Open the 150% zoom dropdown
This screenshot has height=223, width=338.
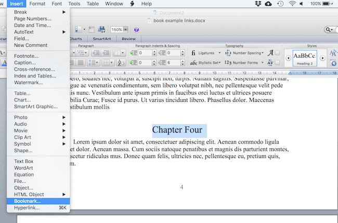point(125,30)
